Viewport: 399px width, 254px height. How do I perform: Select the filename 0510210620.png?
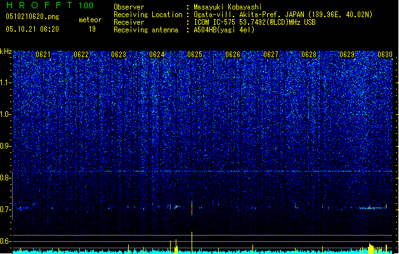coord(32,17)
